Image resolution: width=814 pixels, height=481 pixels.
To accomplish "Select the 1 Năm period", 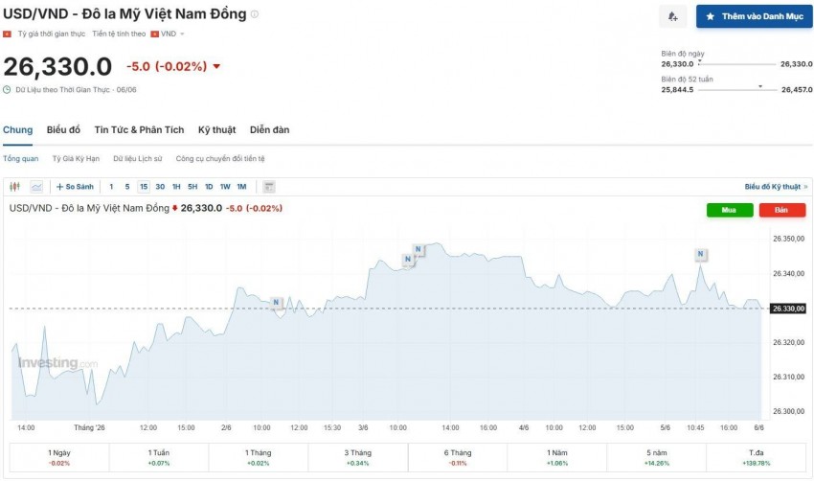I will (557, 457).
